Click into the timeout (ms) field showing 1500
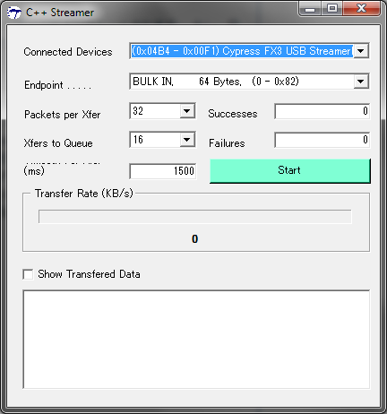 (163, 171)
